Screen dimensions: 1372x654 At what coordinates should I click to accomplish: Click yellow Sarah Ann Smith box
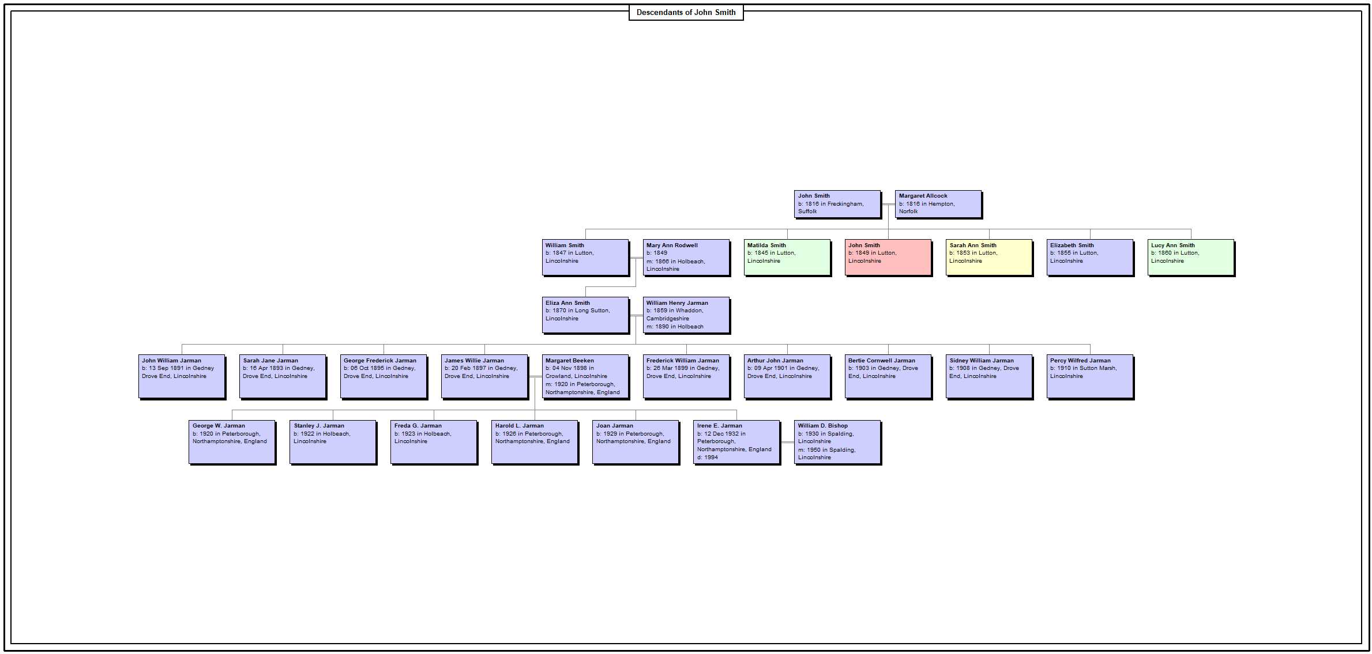[x=989, y=257]
